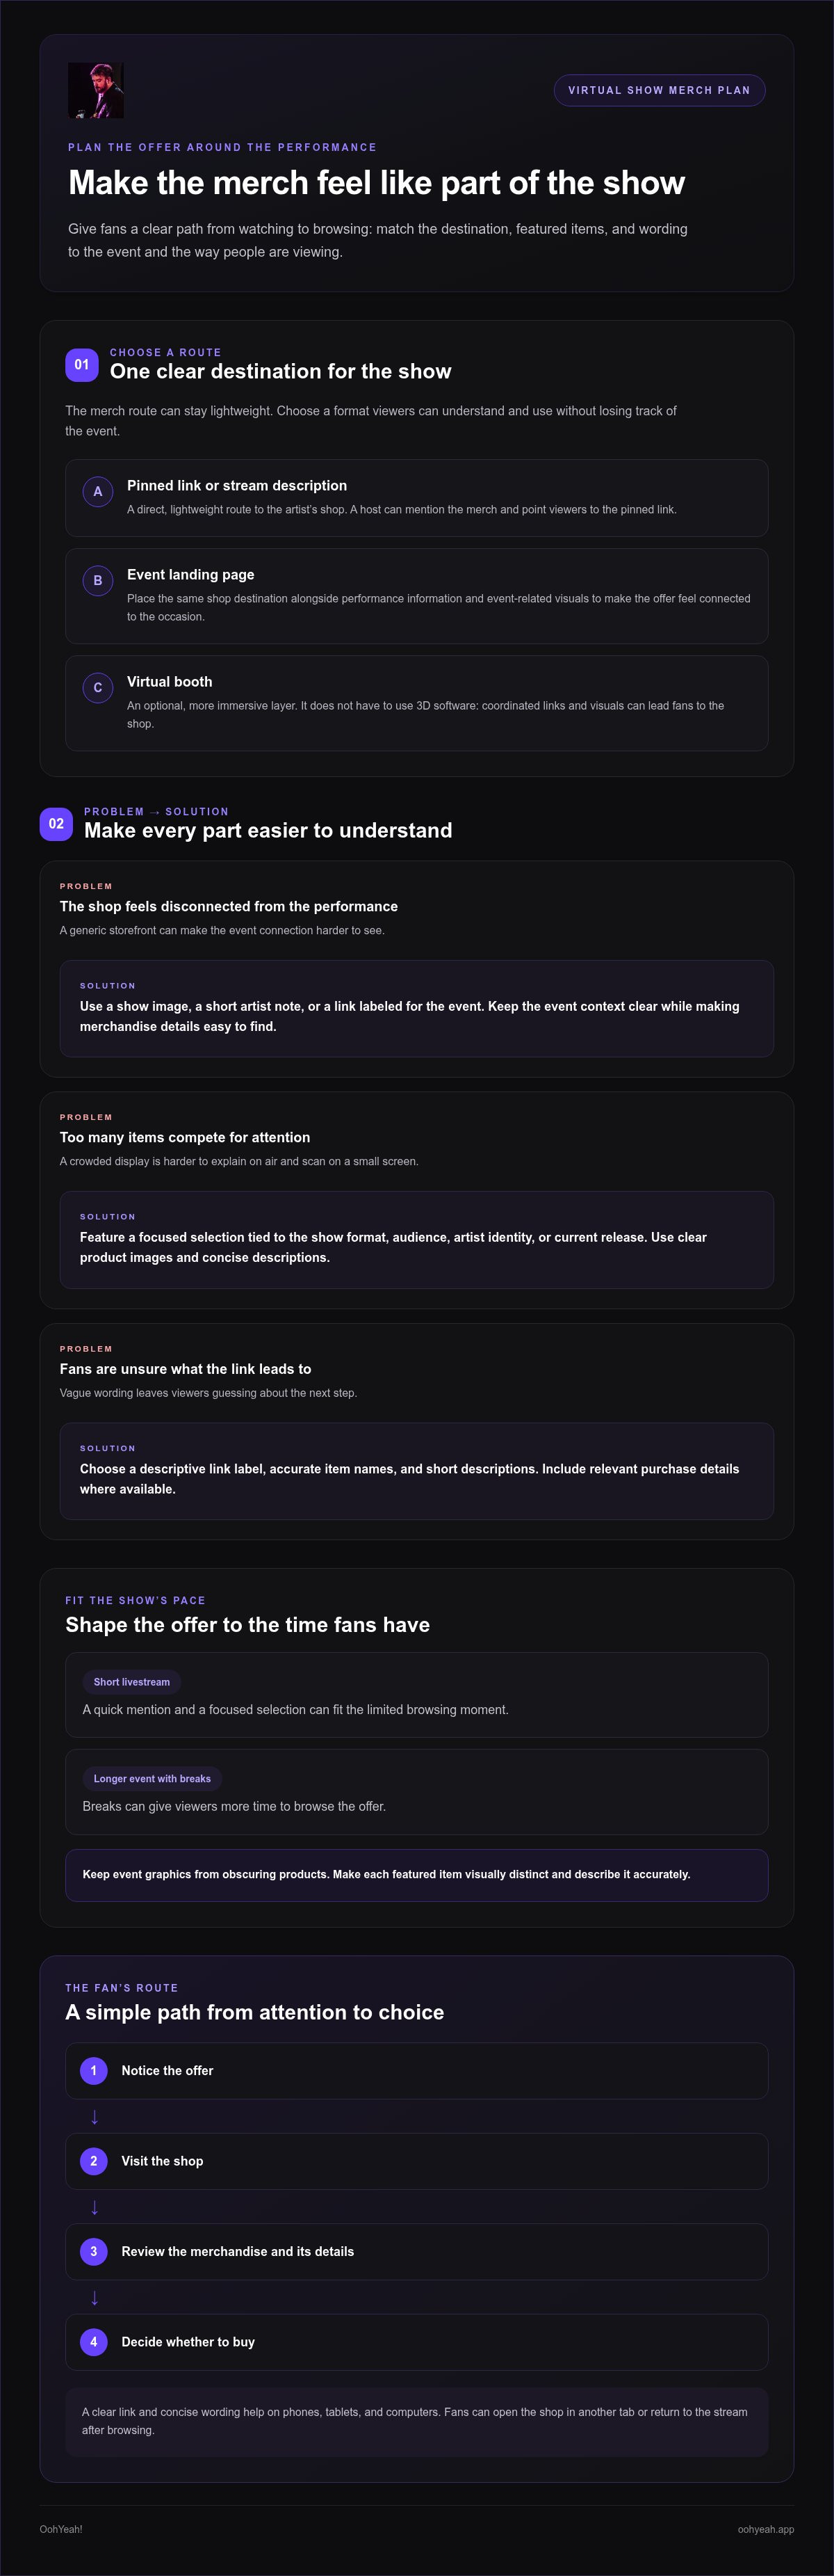Select the C circle for virtual booth
The height and width of the screenshot is (2576, 834).
pos(98,687)
